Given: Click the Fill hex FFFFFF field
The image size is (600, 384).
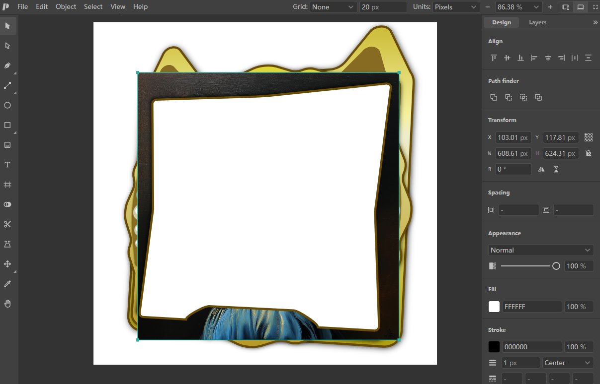Looking at the screenshot, I should (532, 307).
